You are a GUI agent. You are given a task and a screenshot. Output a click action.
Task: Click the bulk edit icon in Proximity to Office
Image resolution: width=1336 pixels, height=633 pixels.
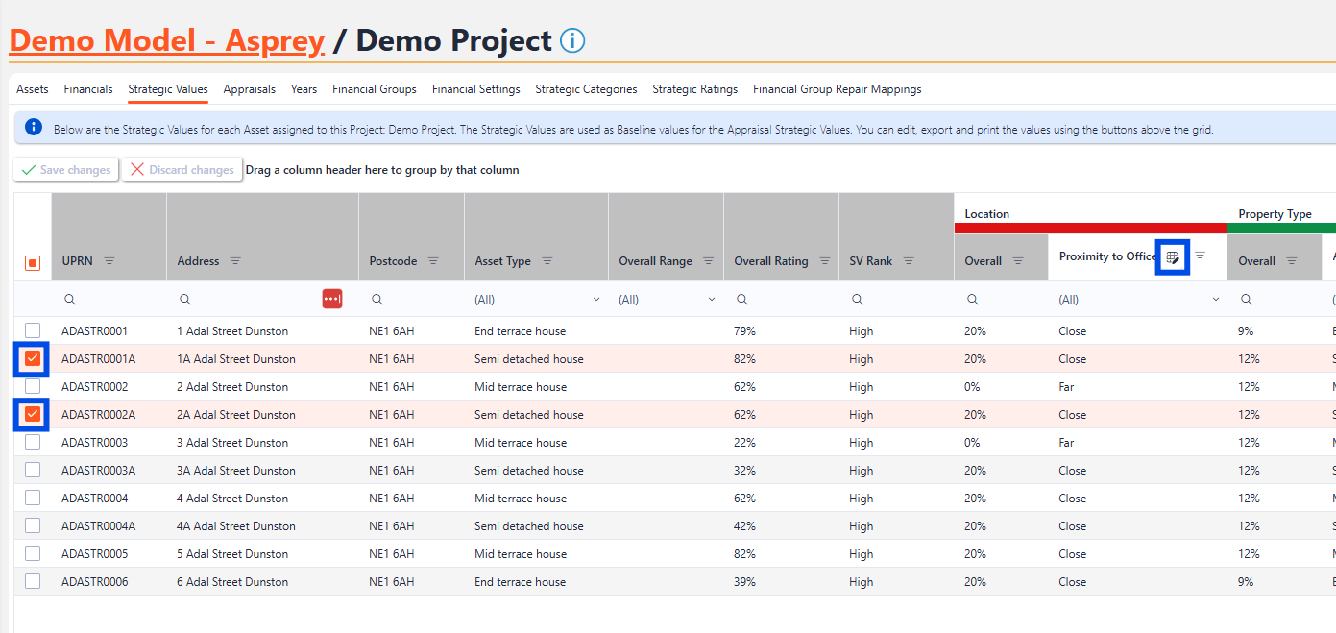tap(1172, 256)
